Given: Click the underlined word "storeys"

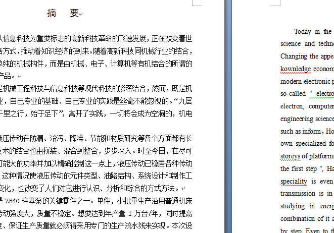Looking at the screenshot, I should click(x=291, y=156).
